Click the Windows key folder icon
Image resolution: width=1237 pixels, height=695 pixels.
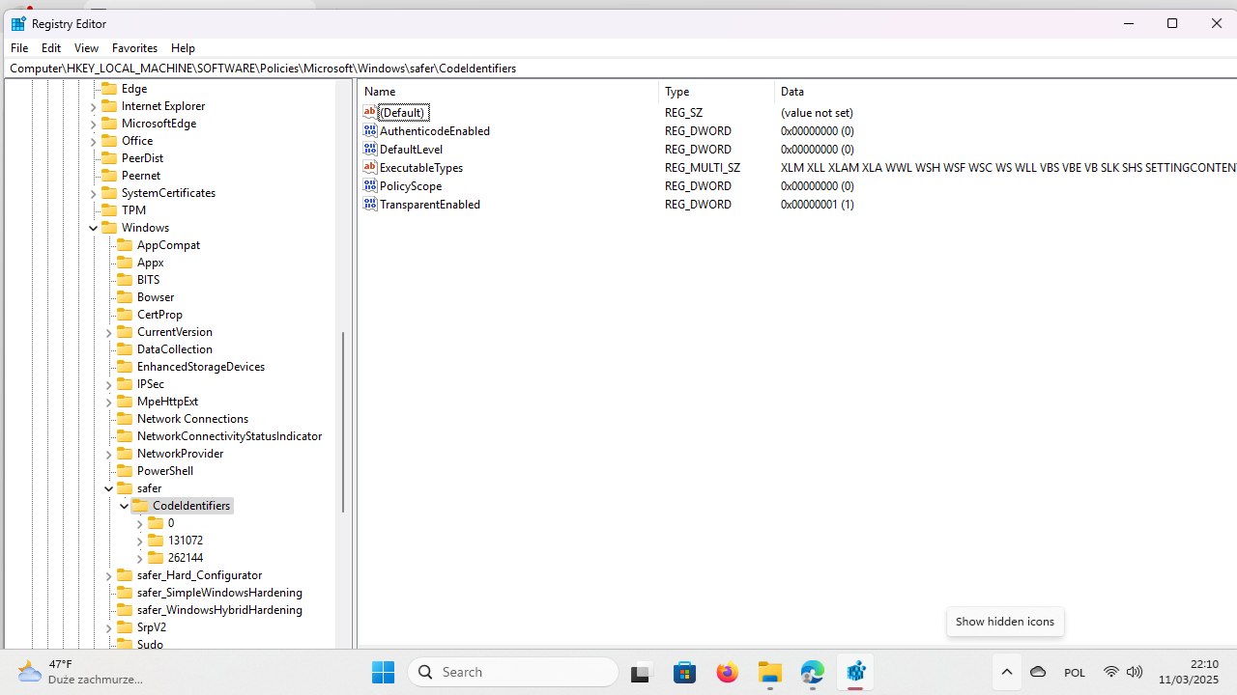click(x=109, y=227)
